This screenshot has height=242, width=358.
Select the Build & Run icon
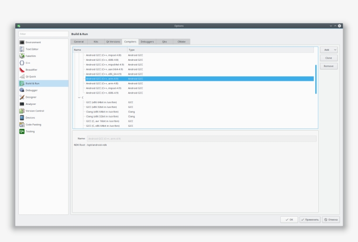(x=22, y=83)
